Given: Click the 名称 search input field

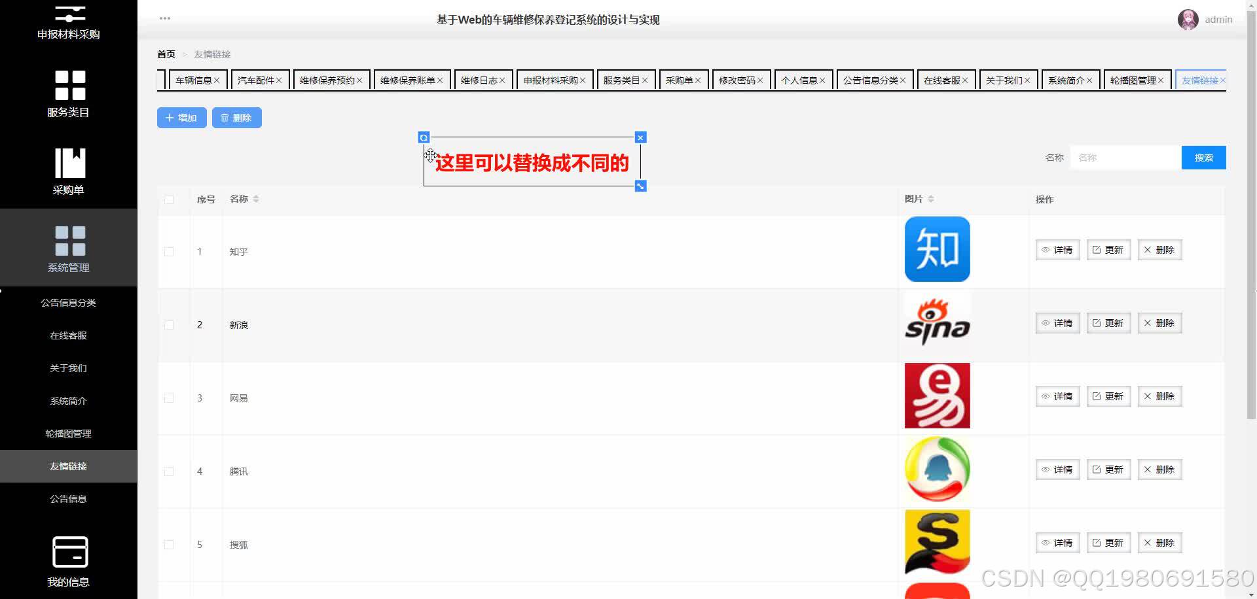Looking at the screenshot, I should (1125, 158).
